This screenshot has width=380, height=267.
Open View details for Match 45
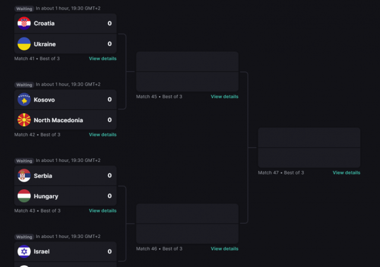tap(224, 97)
